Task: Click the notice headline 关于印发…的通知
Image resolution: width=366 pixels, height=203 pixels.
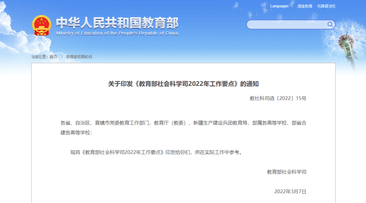Action: pos(183,84)
